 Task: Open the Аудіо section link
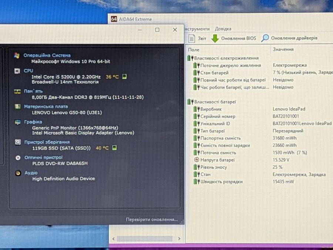tap(31, 173)
